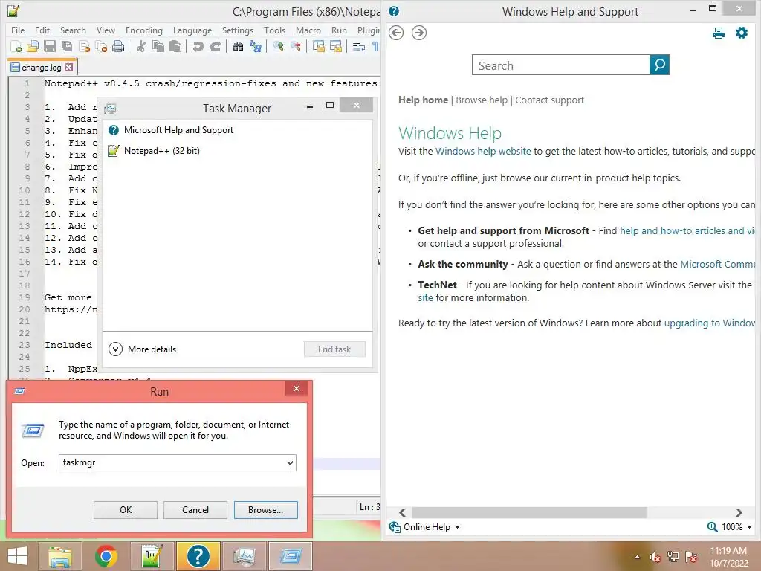Close the change.log tab with its X

coord(69,68)
